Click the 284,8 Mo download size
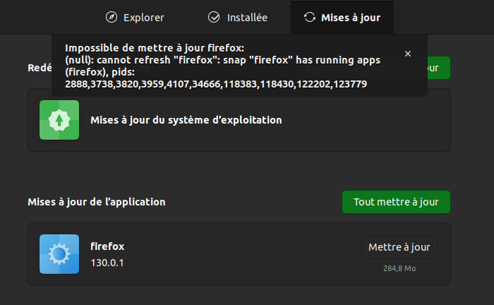Screen dimensions: 494x305 tap(399, 268)
